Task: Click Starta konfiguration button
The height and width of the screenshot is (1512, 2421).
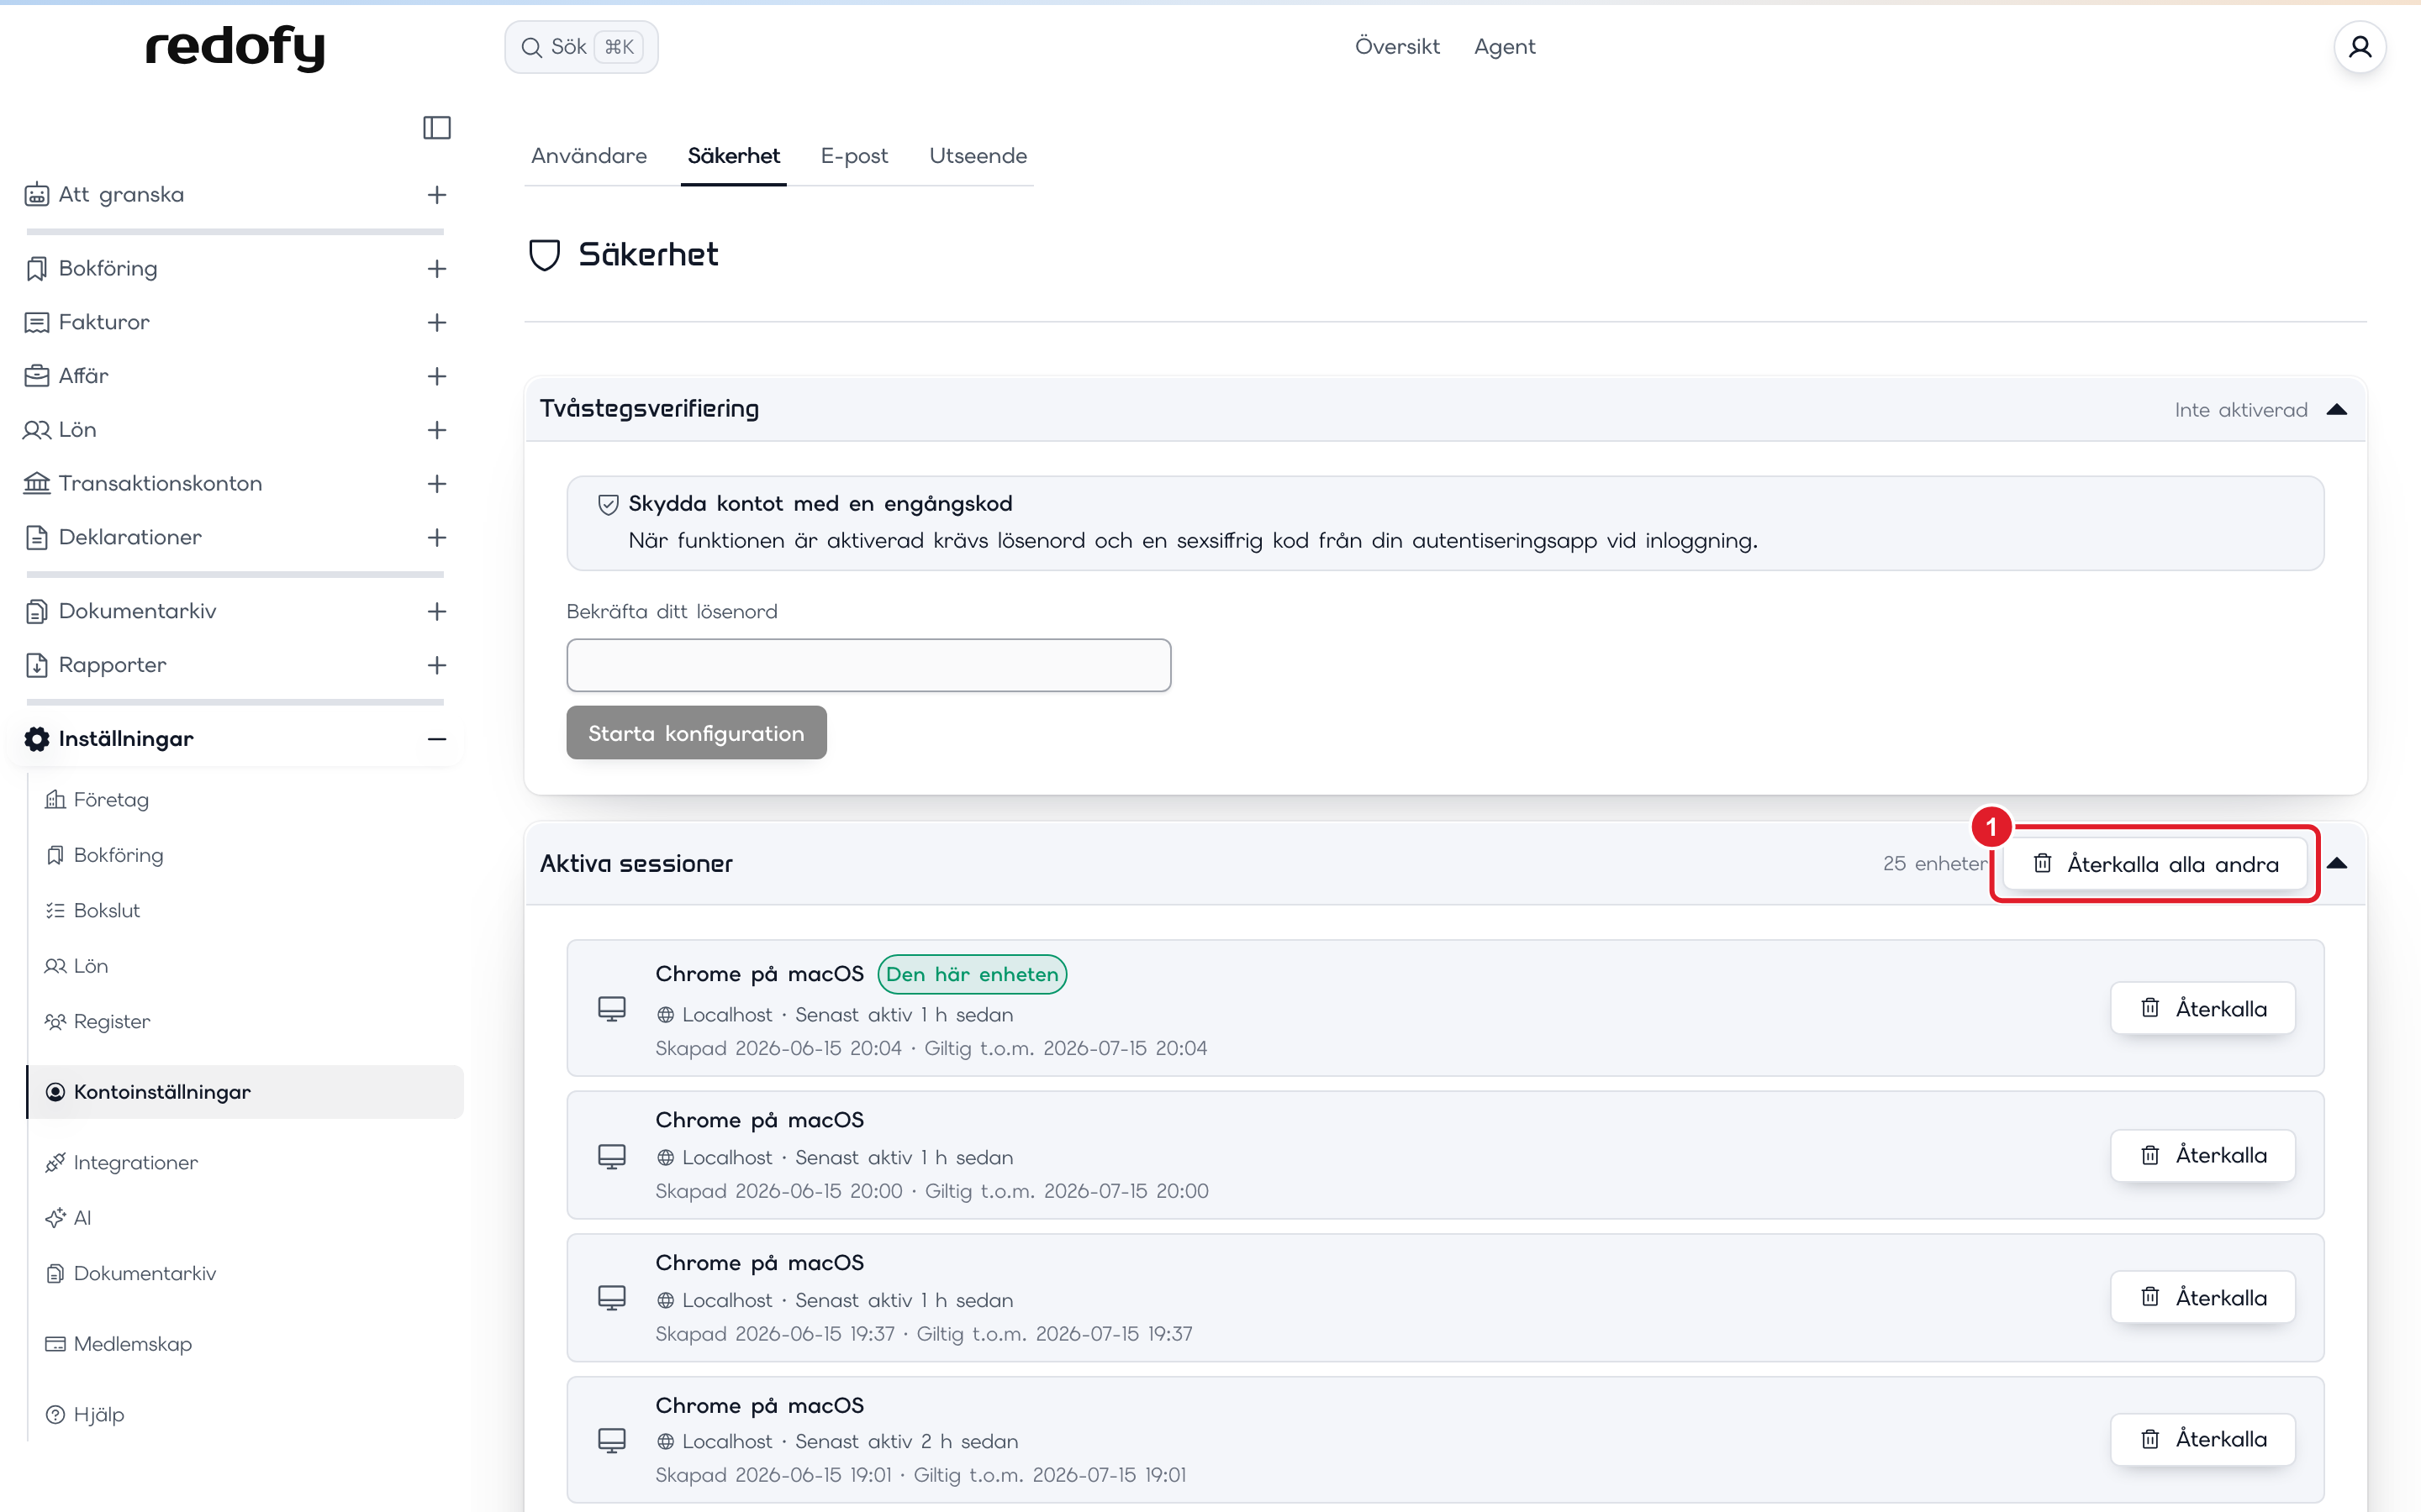Action: coord(696,733)
